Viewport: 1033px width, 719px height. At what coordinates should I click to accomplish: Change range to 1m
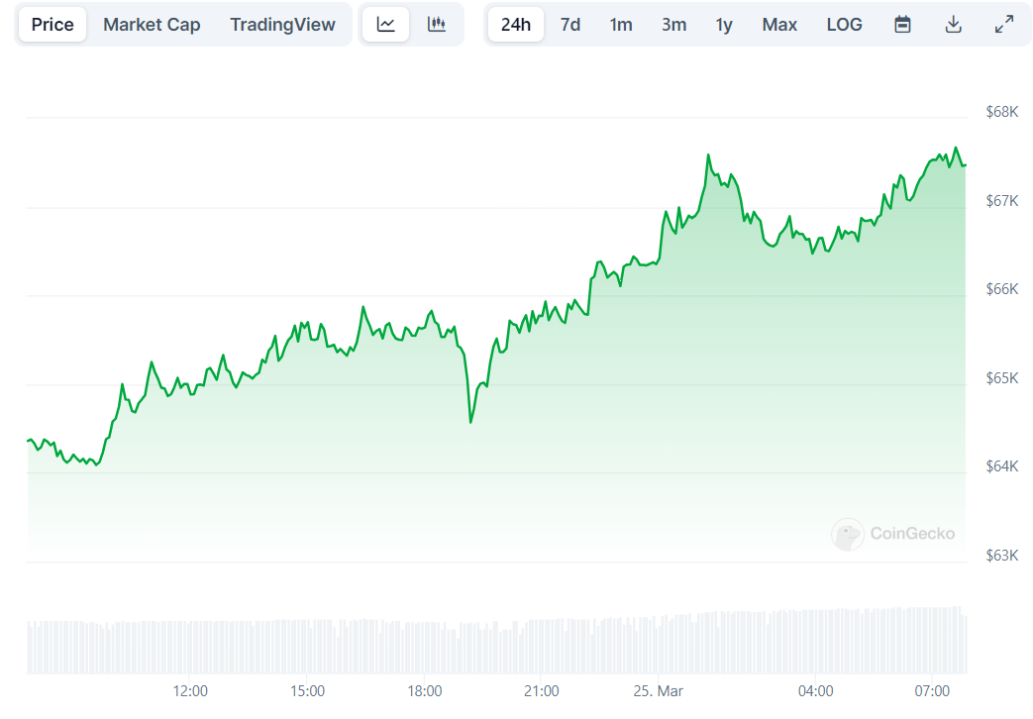pyautogui.click(x=621, y=25)
